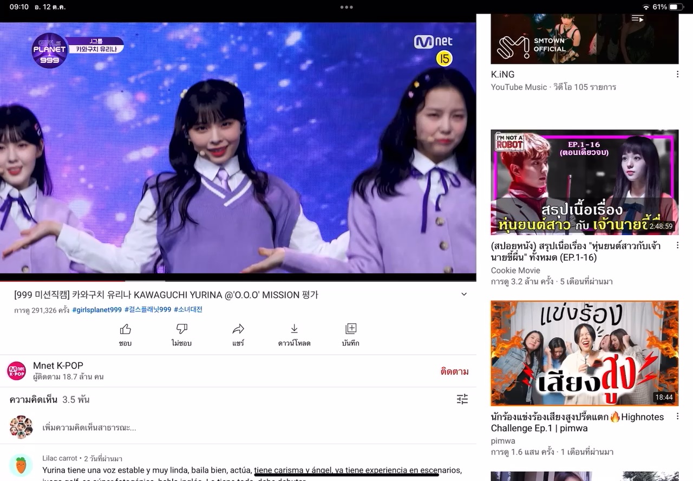The image size is (693, 481).
Task: Open the Mnet K-POP channel avatar
Action: (x=16, y=371)
